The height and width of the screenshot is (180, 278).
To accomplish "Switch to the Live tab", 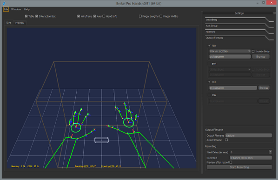I will 8,23.
